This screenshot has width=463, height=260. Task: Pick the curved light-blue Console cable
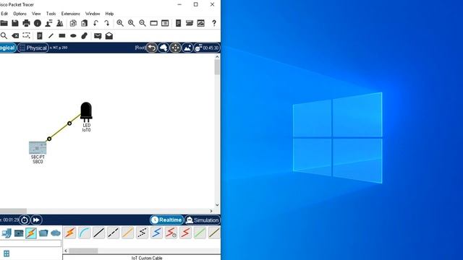pyautogui.click(x=85, y=233)
